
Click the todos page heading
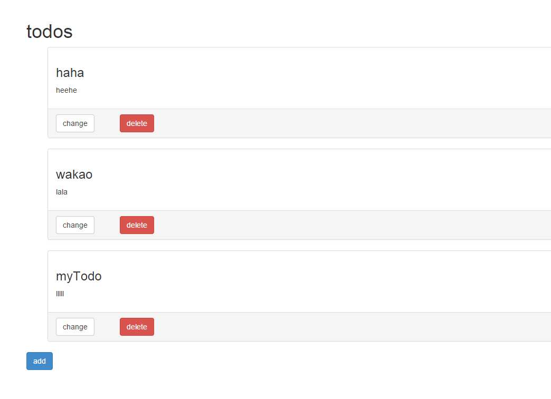point(49,32)
